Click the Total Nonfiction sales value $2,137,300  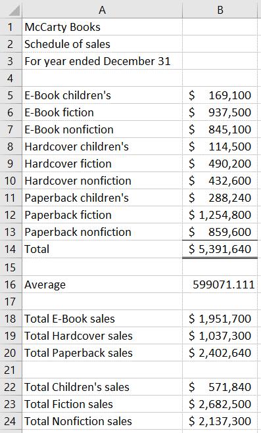coord(220,421)
